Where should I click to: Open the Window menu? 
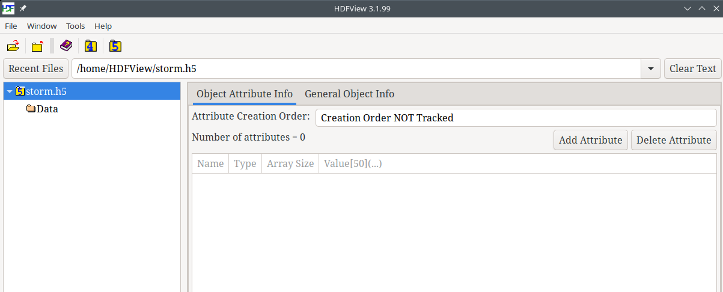pyautogui.click(x=42, y=26)
